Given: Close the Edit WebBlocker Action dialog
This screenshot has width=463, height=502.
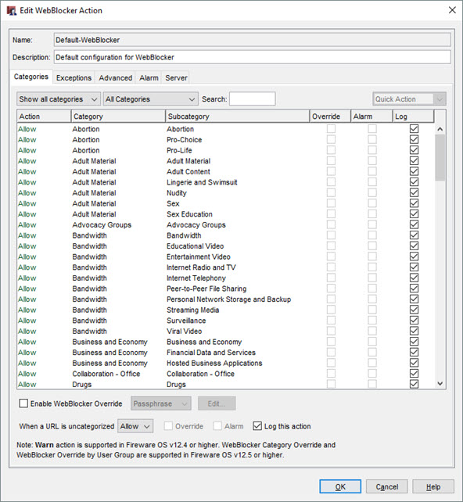Looking at the screenshot, I should [452, 10].
